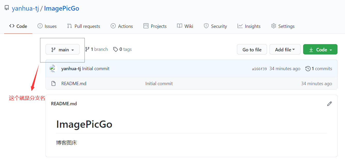
Task: Open the Issues tab
Action: (x=47, y=26)
